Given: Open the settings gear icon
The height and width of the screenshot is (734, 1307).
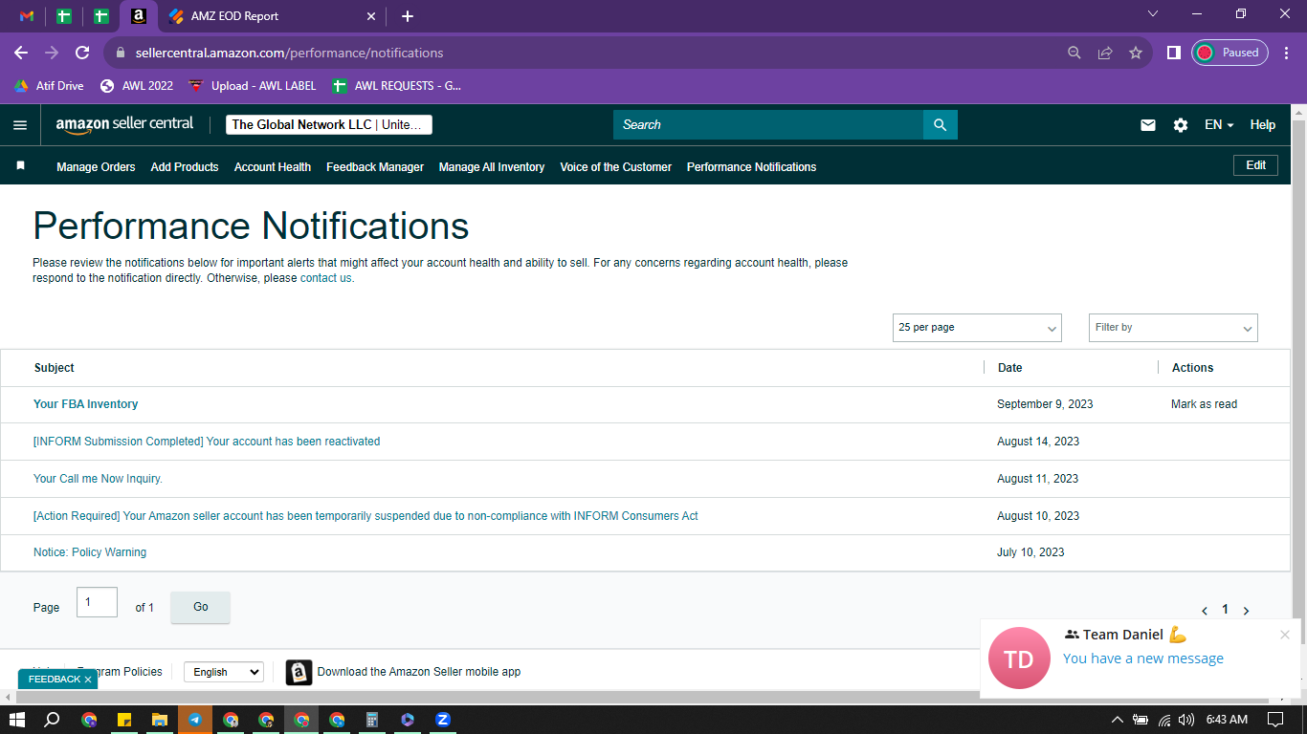Looking at the screenshot, I should (1181, 125).
